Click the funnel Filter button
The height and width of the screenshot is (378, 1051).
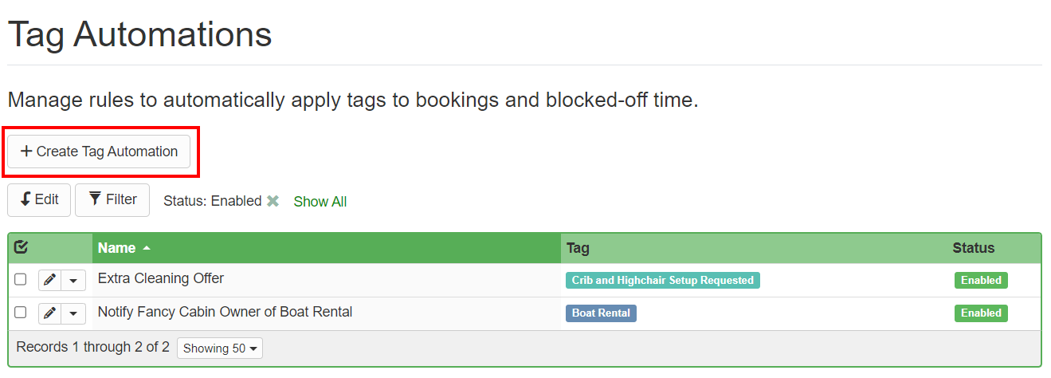coord(112,199)
